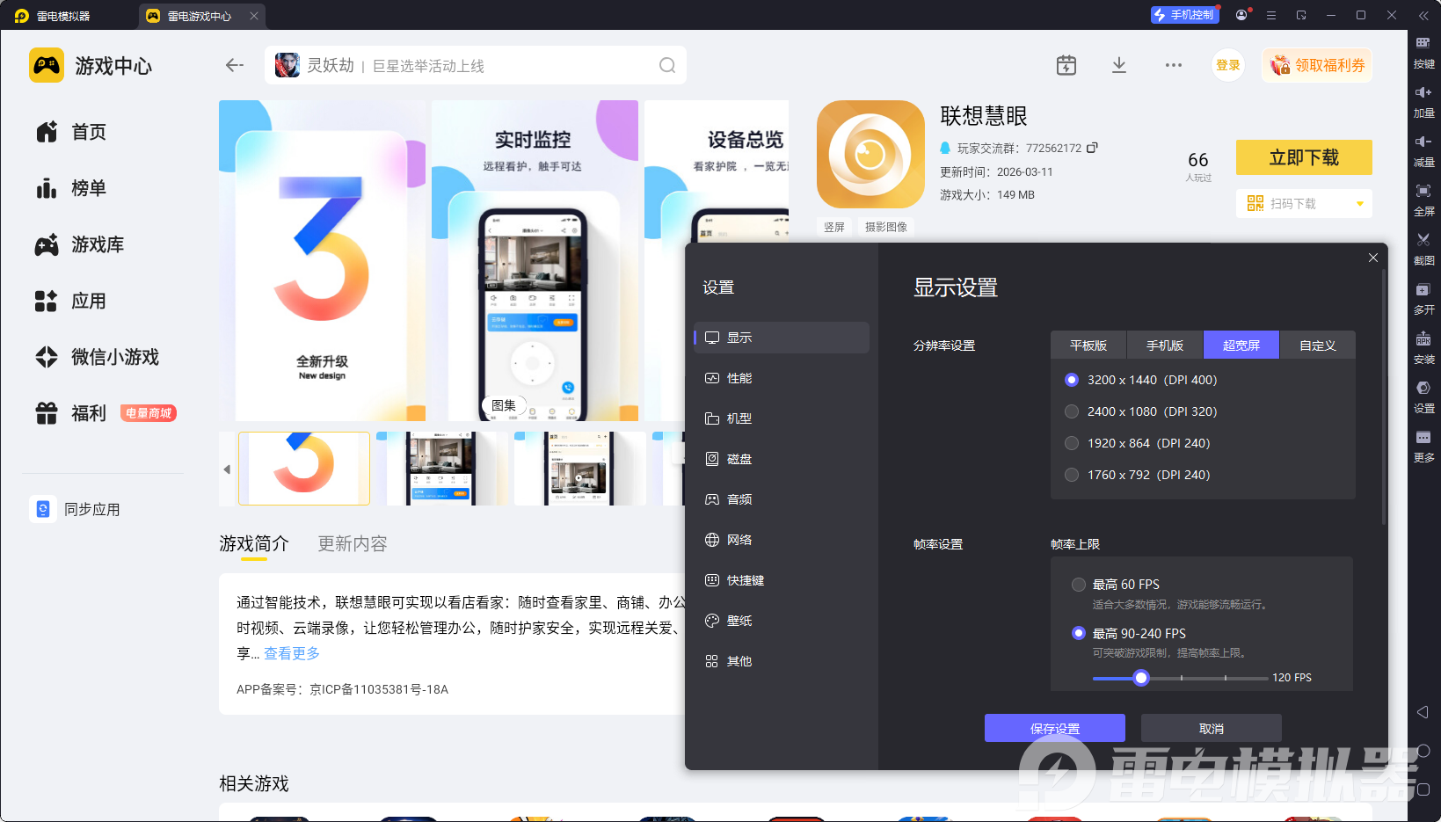Open the 首页 home page
This screenshot has width=1441, height=822.
coord(71,132)
